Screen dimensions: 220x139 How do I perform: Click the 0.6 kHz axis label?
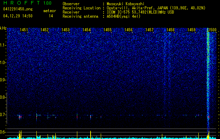3,132
